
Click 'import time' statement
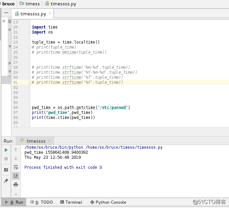click(x=45, y=27)
